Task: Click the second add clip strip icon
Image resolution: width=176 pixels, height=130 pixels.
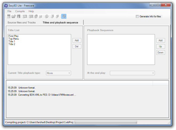Action: [57, 16]
